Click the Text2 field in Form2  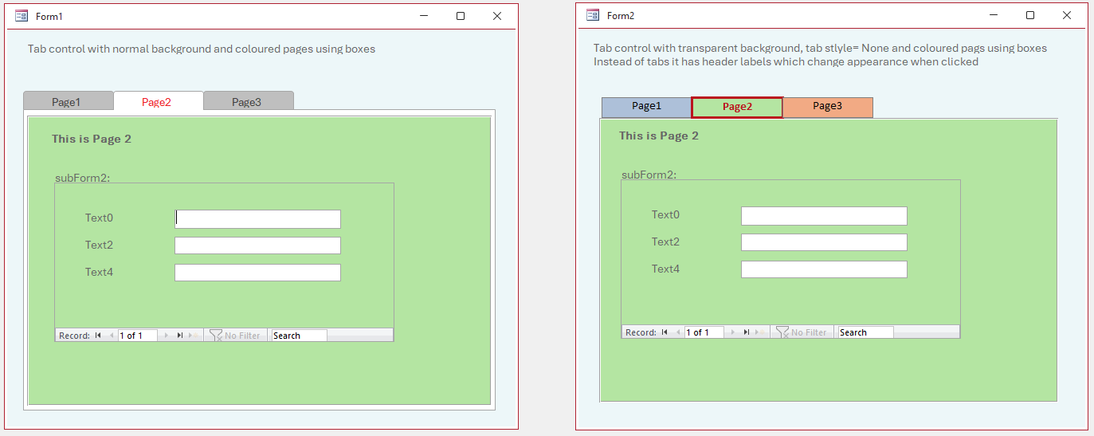[824, 242]
